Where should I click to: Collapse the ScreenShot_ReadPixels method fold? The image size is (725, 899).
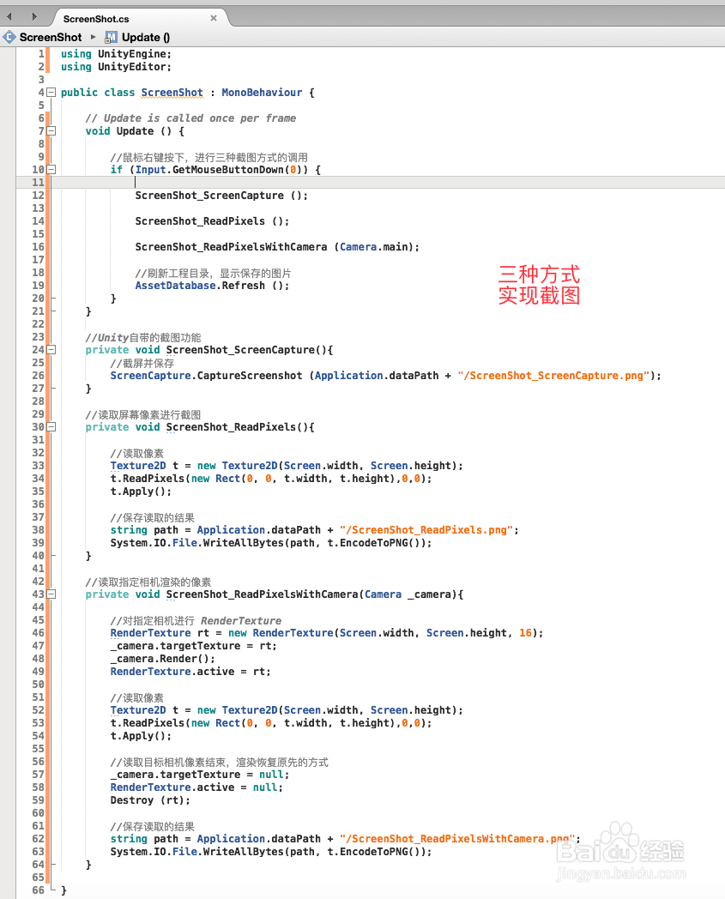50,426
